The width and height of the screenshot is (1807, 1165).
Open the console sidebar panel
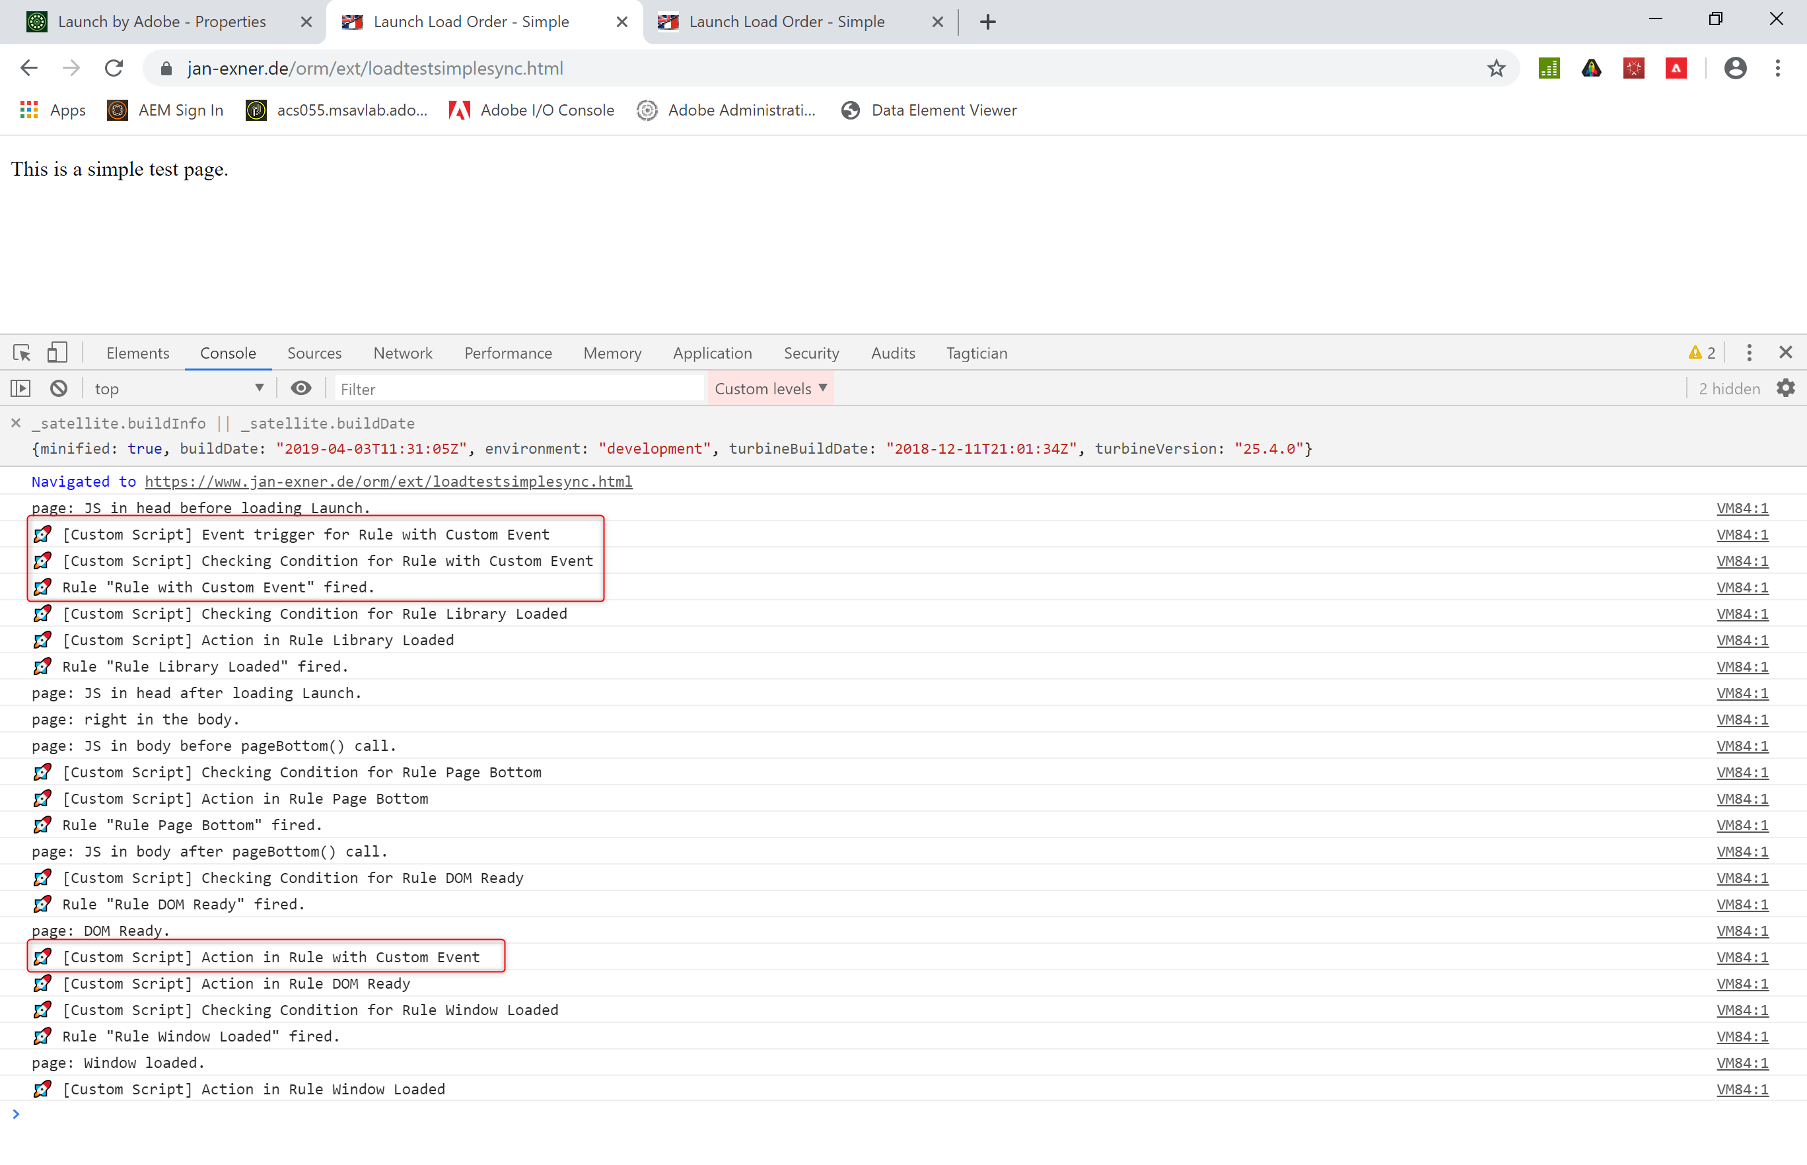tap(20, 387)
